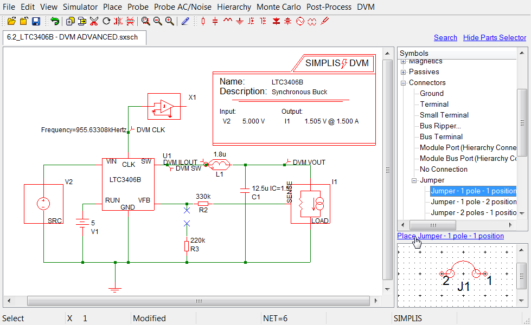Screen dimensions: 531x325
Task: Place a capacitor from the toolbar
Action: coord(215,22)
